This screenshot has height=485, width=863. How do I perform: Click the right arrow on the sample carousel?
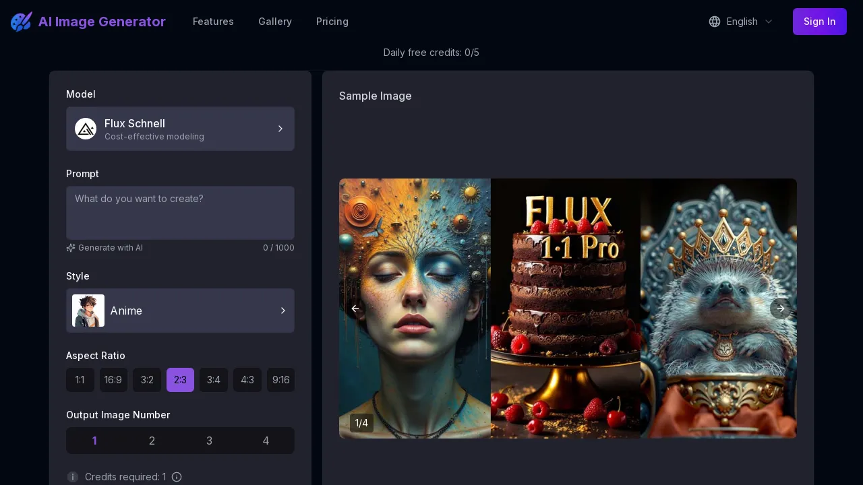tap(780, 309)
